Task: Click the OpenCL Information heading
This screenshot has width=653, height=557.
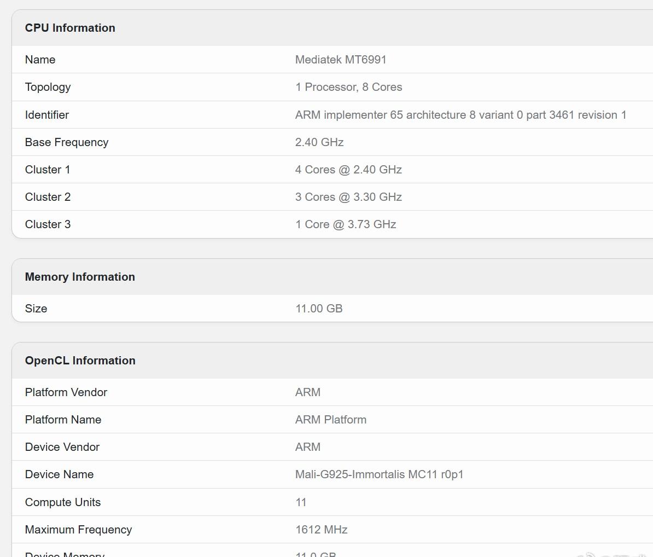Action: (x=80, y=361)
